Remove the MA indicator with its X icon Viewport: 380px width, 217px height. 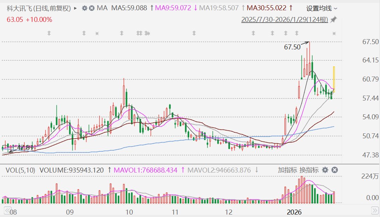[92, 8]
